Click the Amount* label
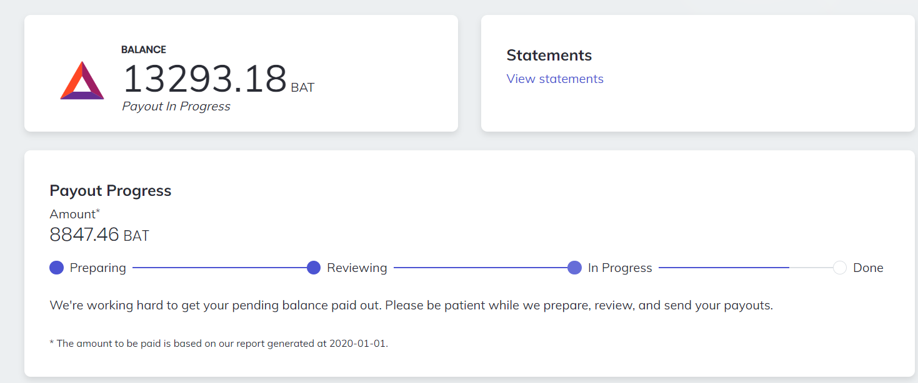The height and width of the screenshot is (383, 918). [75, 214]
